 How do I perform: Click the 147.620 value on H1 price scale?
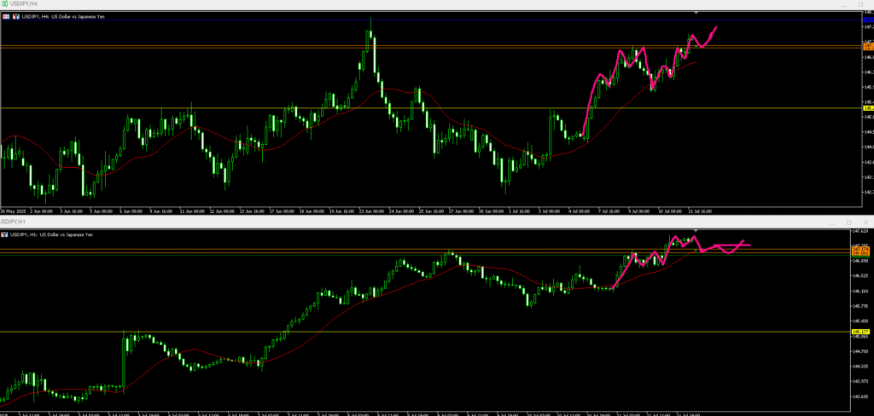(x=860, y=230)
